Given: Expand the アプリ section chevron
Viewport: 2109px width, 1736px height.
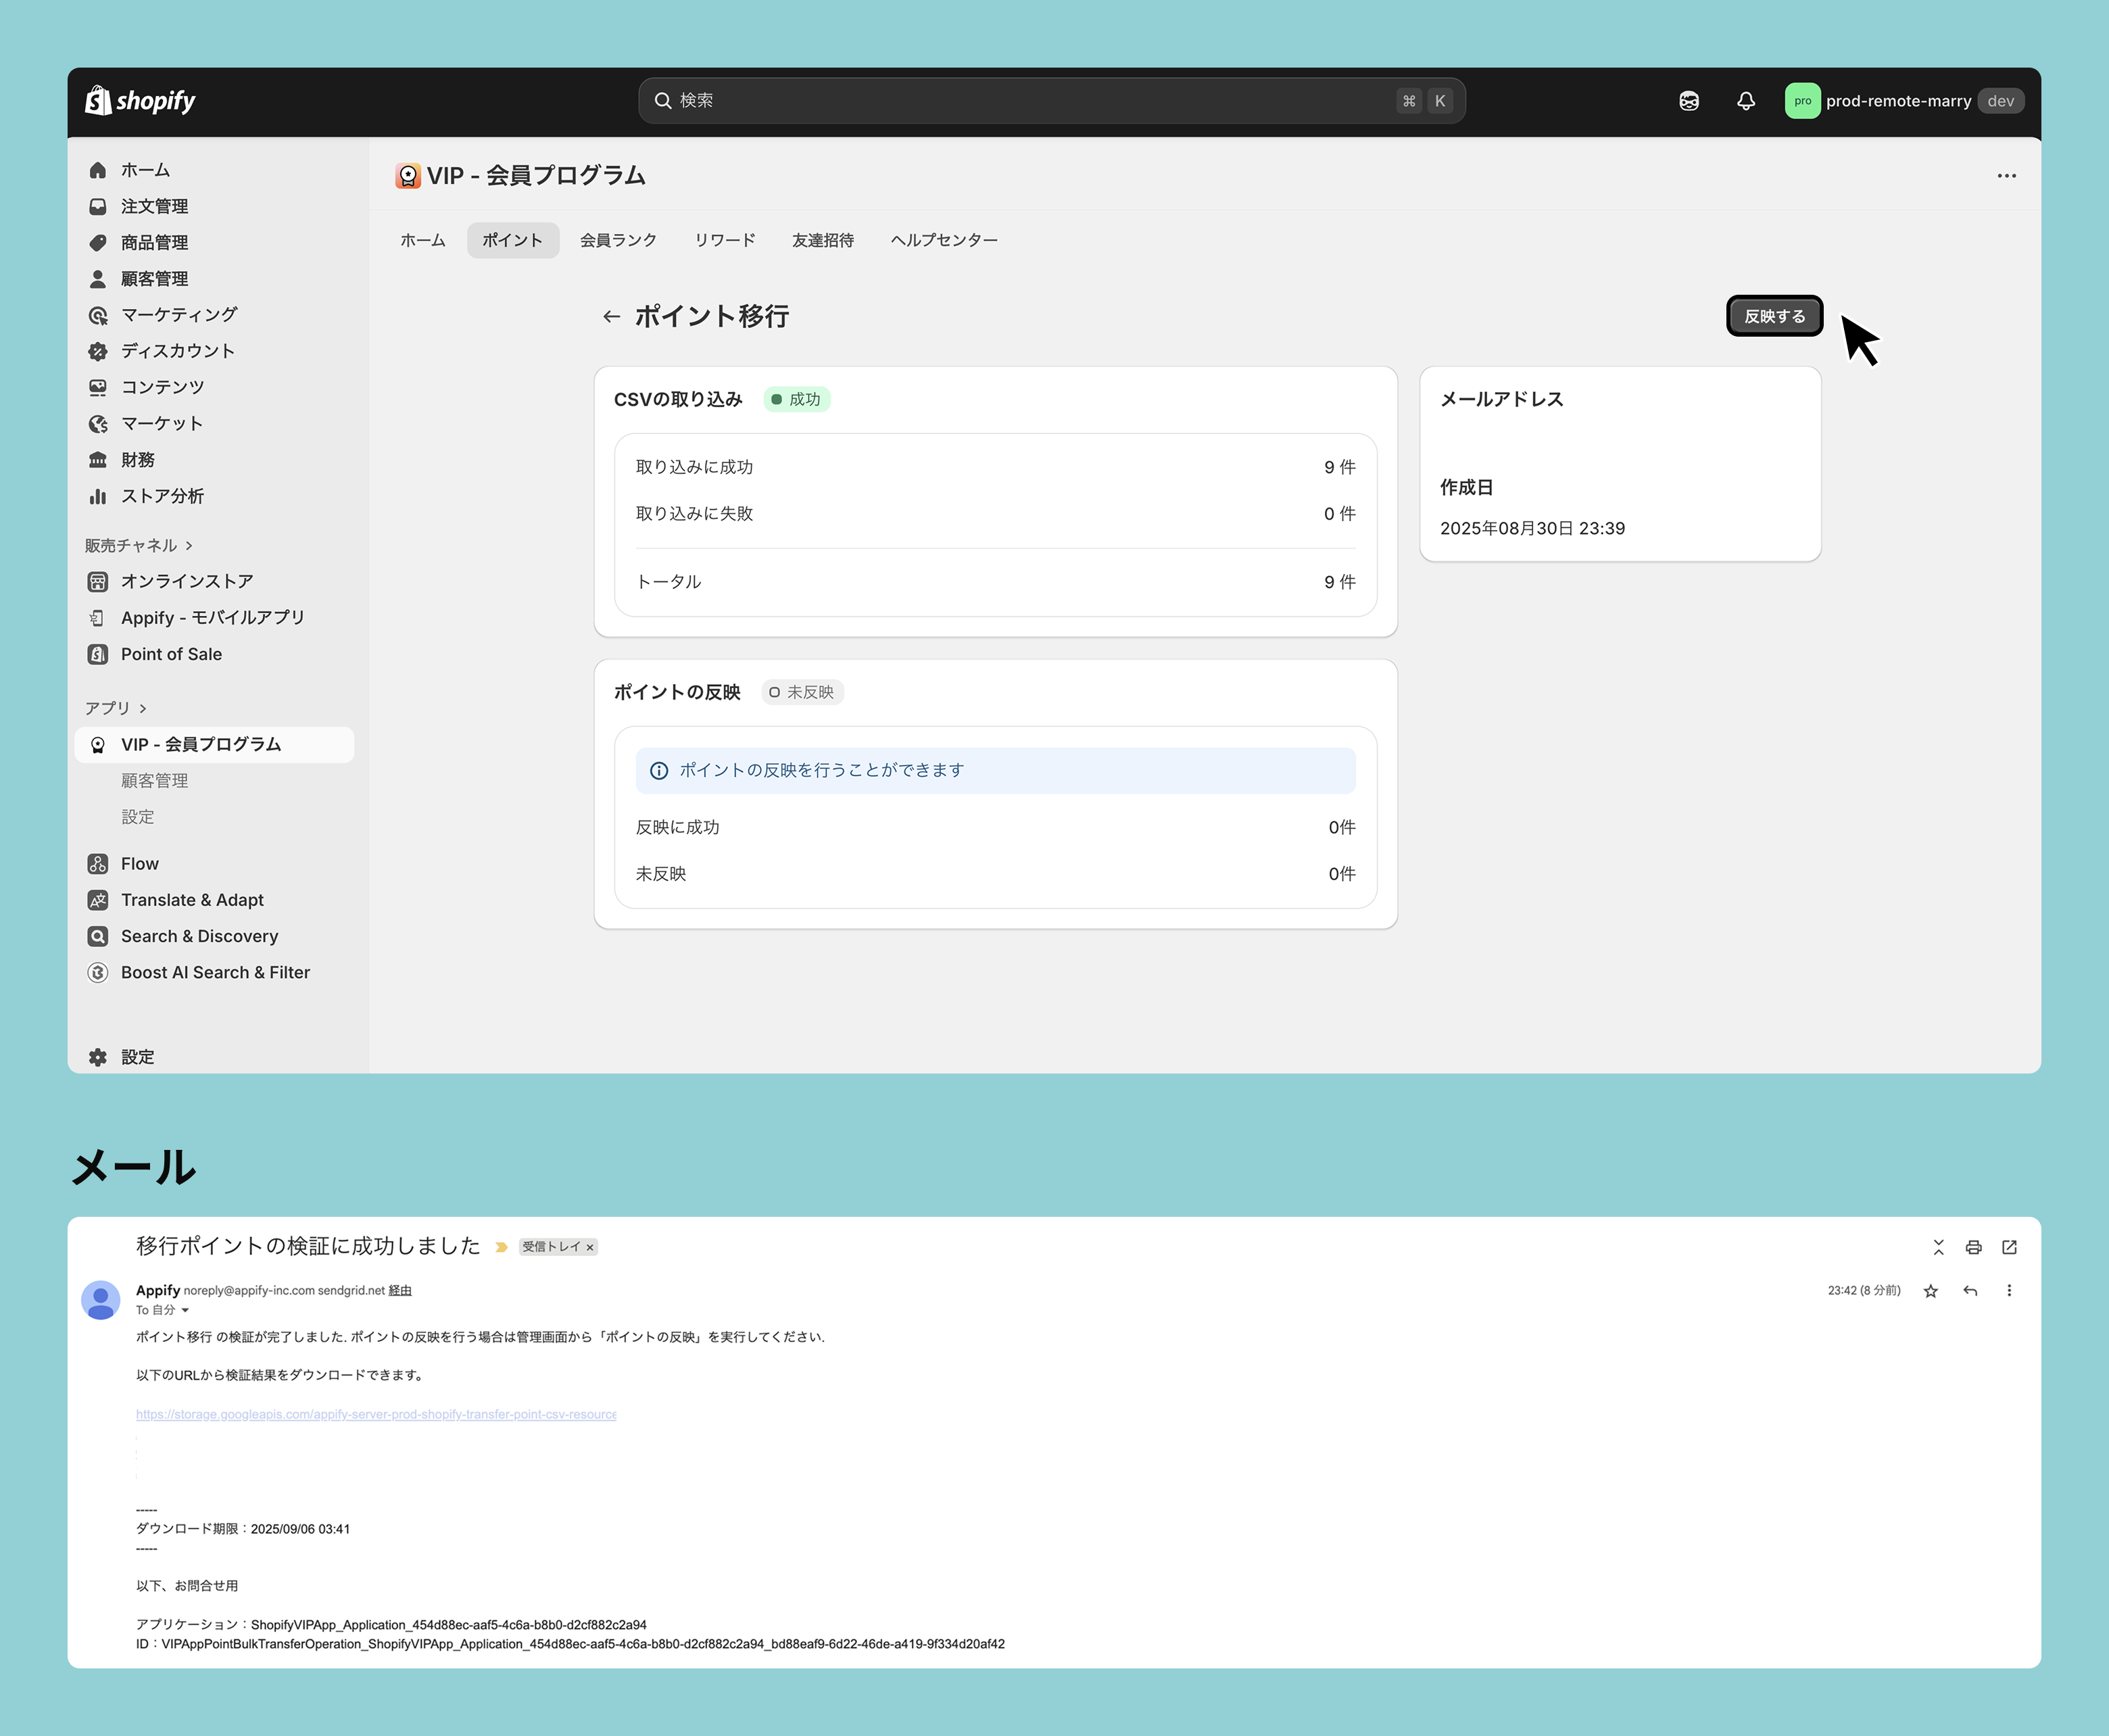Looking at the screenshot, I should coord(143,709).
